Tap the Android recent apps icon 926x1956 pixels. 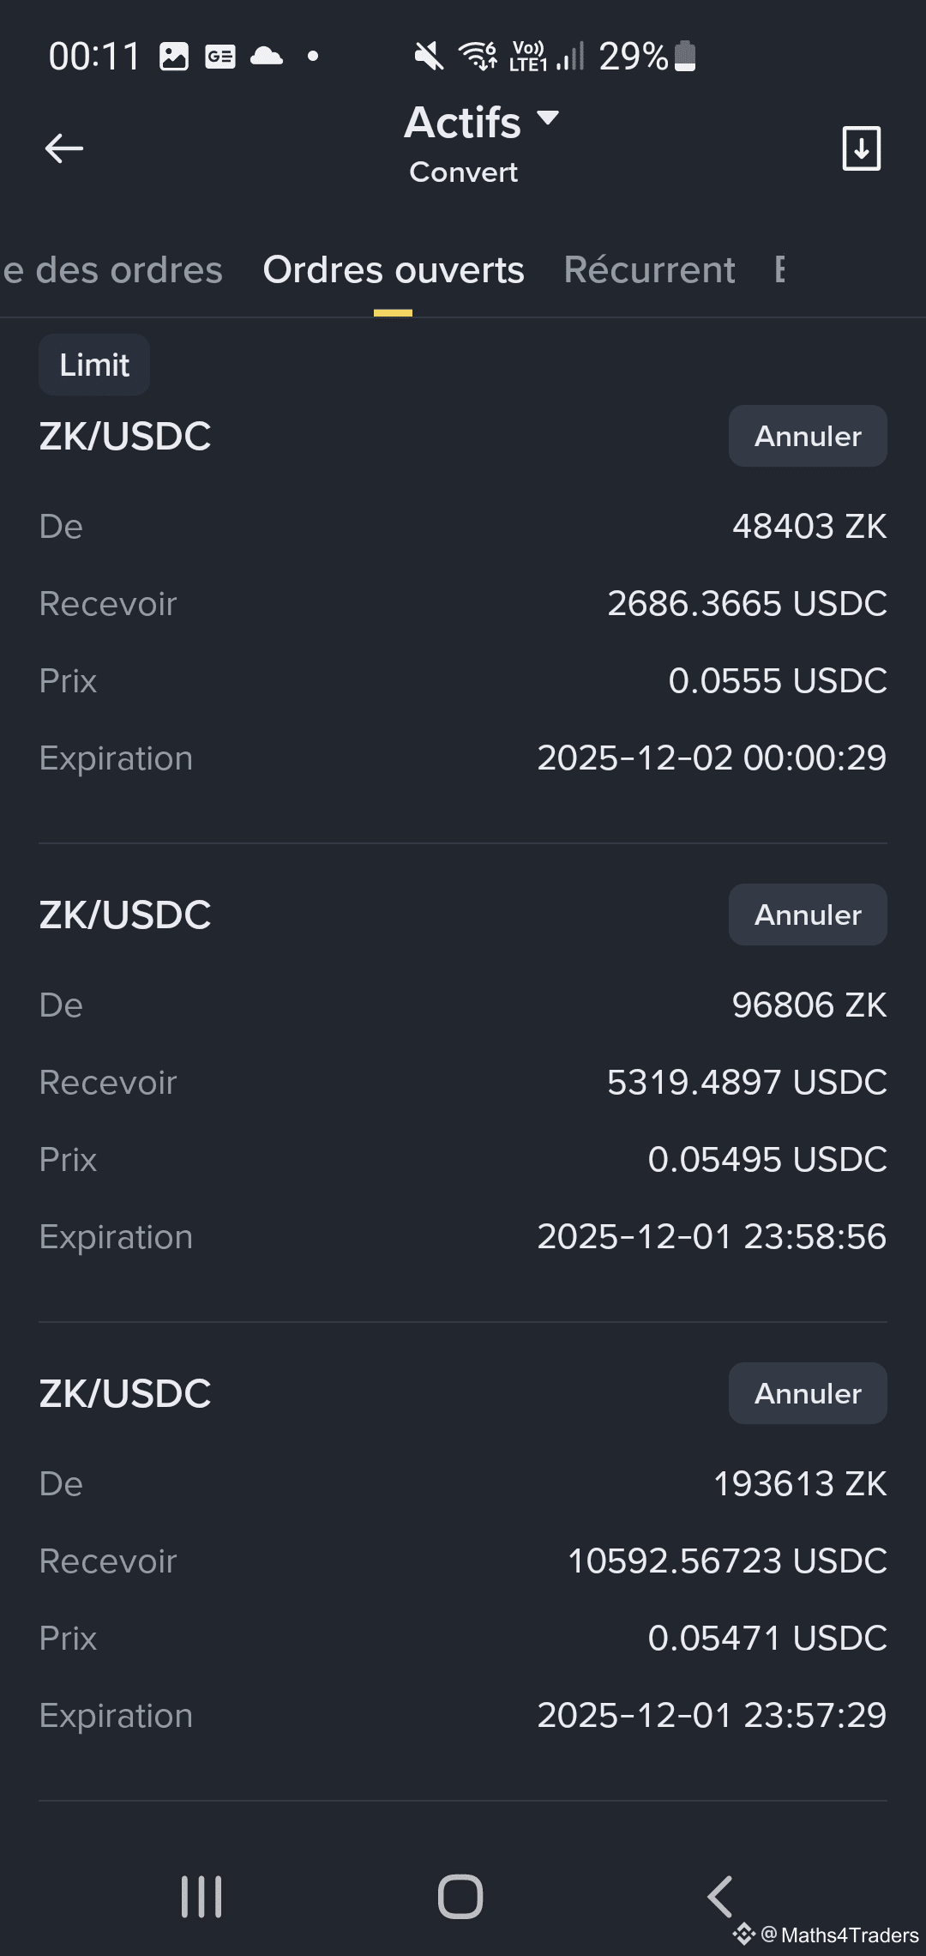point(201,1896)
